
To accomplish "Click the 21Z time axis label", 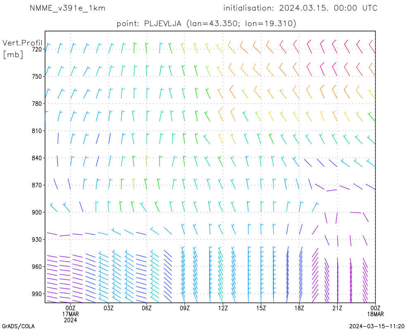I will point(337,308).
